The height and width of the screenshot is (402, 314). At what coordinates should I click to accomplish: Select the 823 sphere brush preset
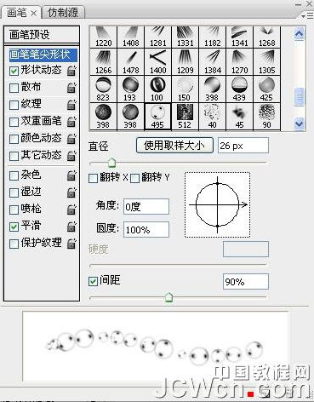[103, 89]
